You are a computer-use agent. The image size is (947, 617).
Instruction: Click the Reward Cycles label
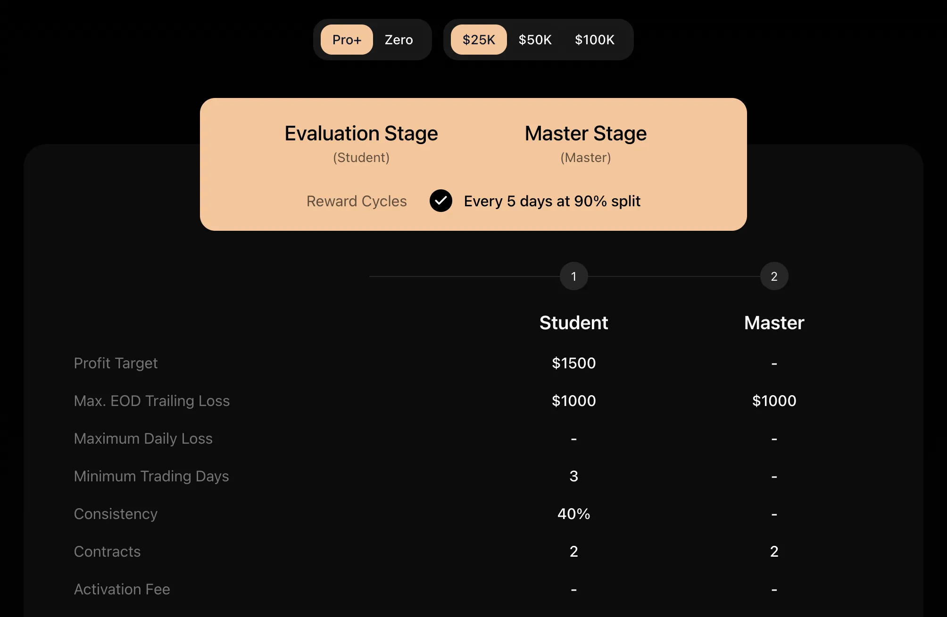(x=357, y=201)
